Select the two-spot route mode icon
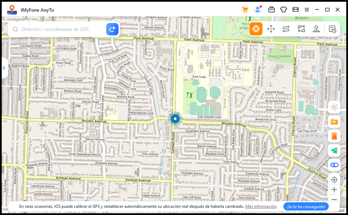The width and height of the screenshot is (348, 215). (286, 29)
